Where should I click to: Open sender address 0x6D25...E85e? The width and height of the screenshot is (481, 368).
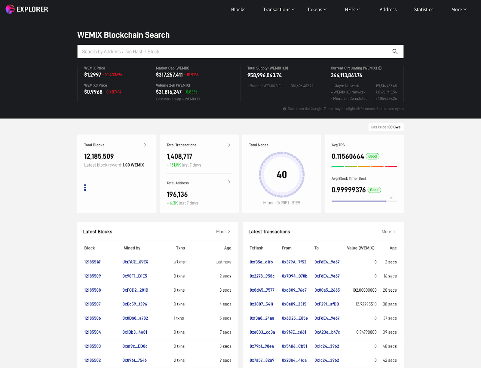(295, 318)
